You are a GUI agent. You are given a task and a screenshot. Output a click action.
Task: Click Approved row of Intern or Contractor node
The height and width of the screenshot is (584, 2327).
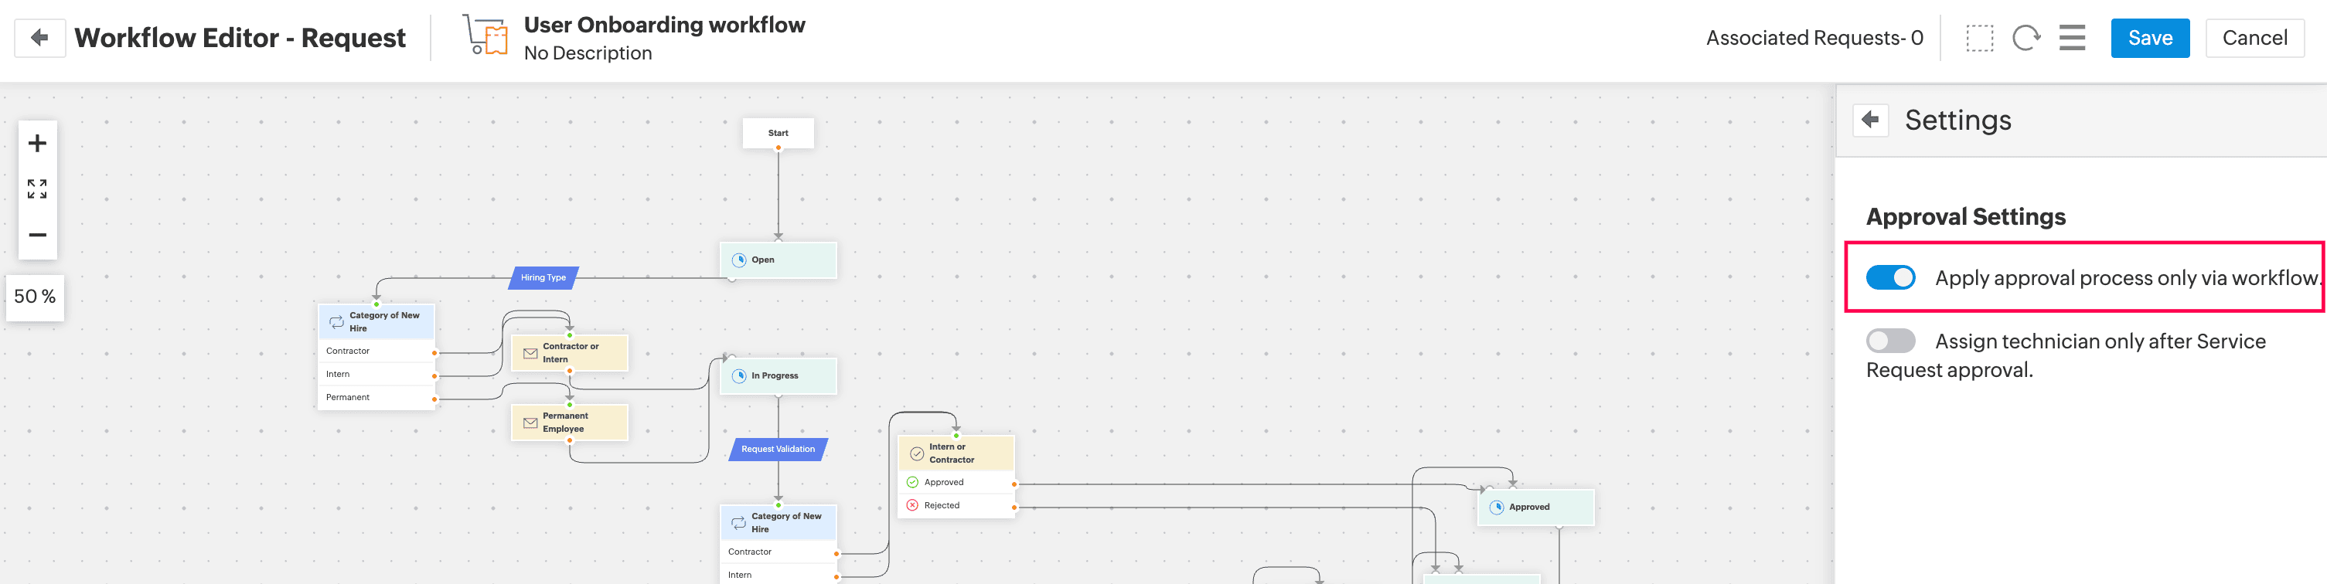[x=956, y=482]
